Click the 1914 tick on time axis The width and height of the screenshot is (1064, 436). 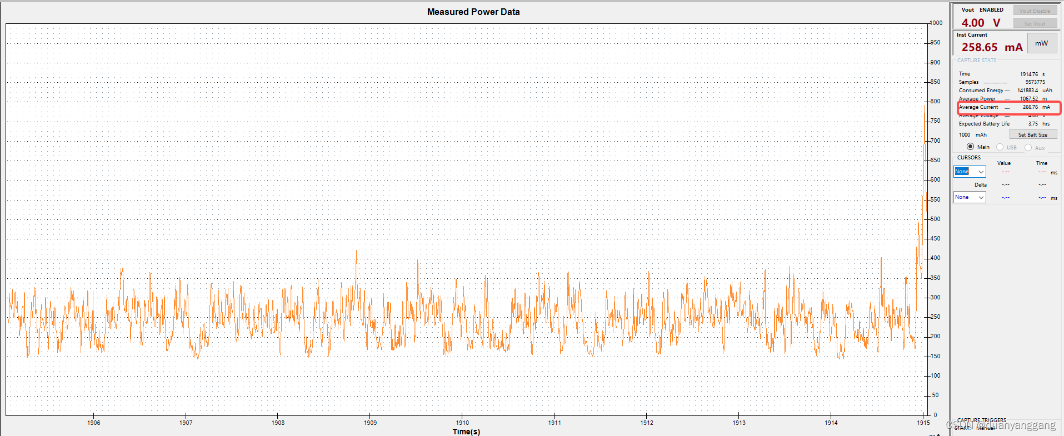[831, 423]
